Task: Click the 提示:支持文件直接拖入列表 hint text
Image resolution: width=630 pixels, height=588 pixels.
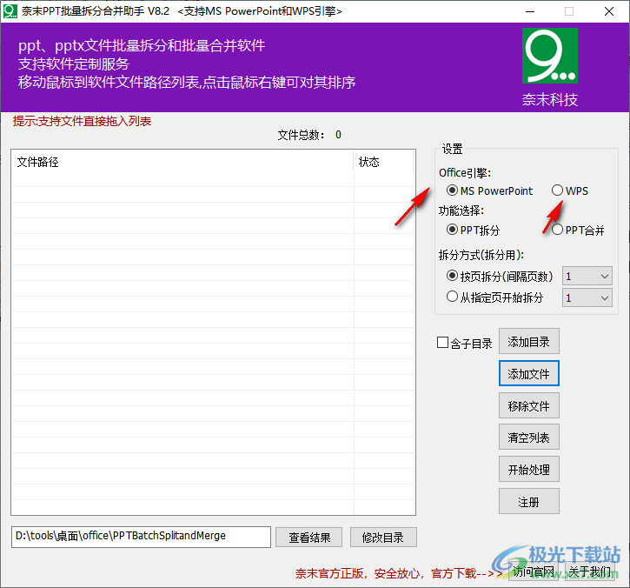Action: [x=82, y=121]
